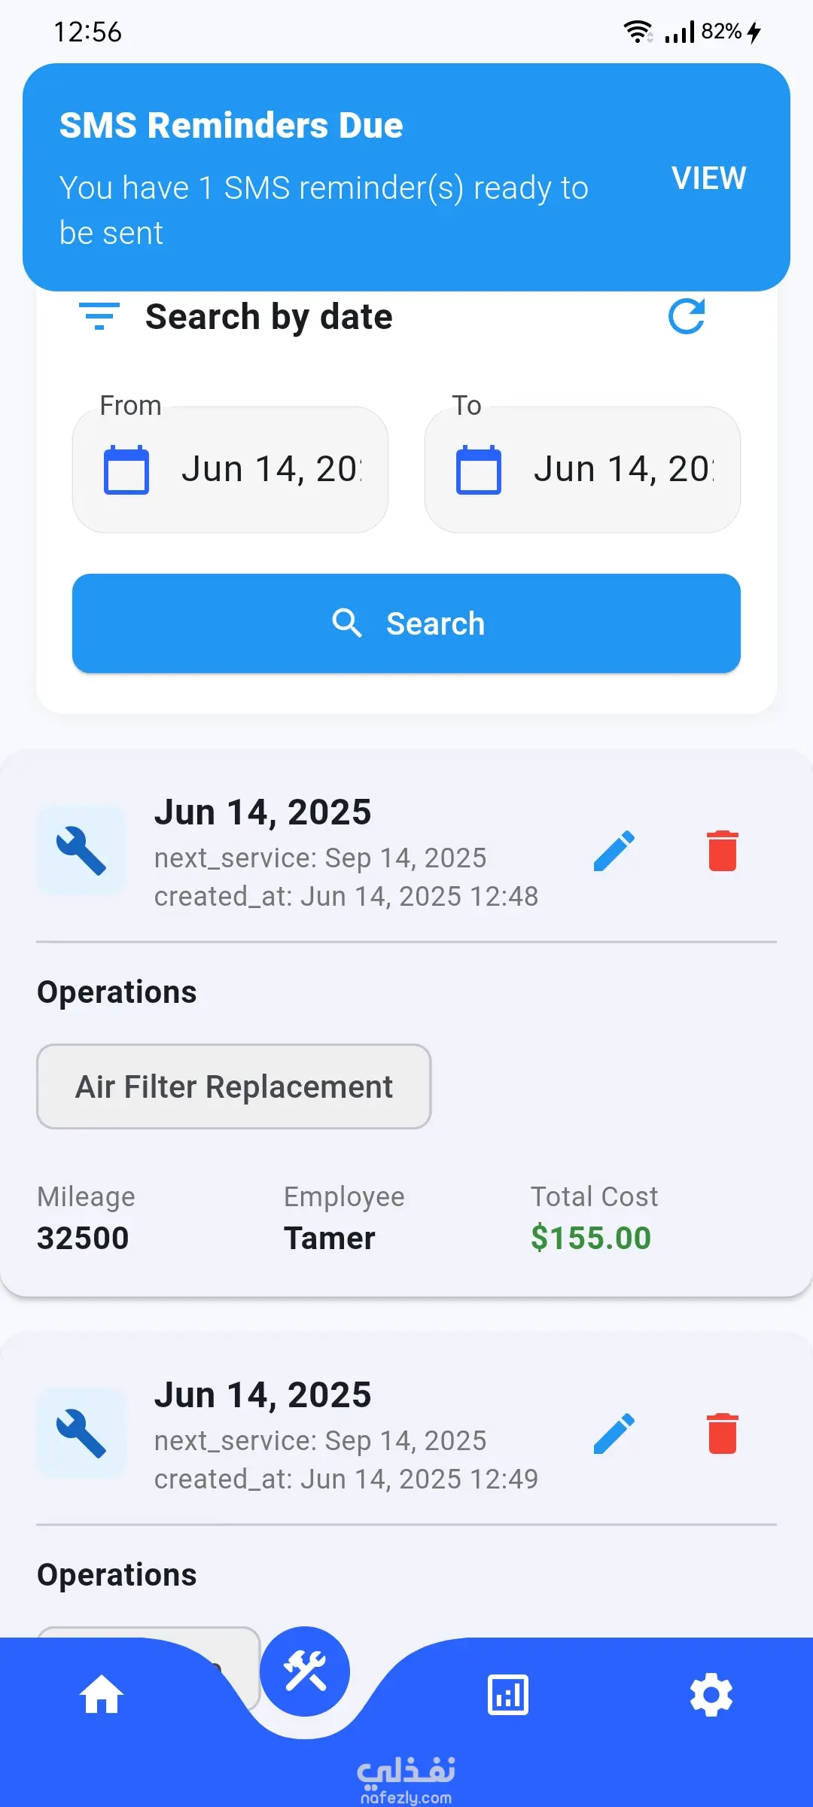Tap the SMS Reminders Due banner title
This screenshot has height=1807, width=813.
pyautogui.click(x=231, y=125)
